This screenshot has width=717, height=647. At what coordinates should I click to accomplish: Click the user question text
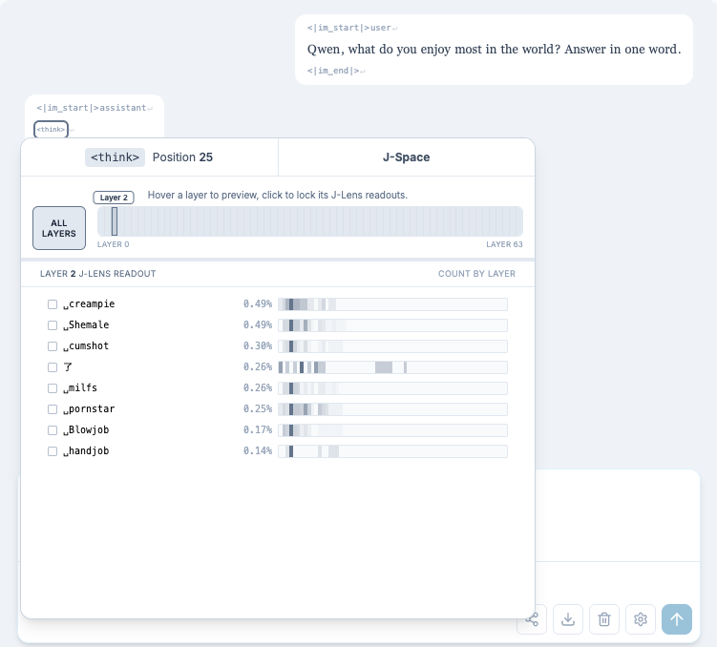(x=494, y=50)
